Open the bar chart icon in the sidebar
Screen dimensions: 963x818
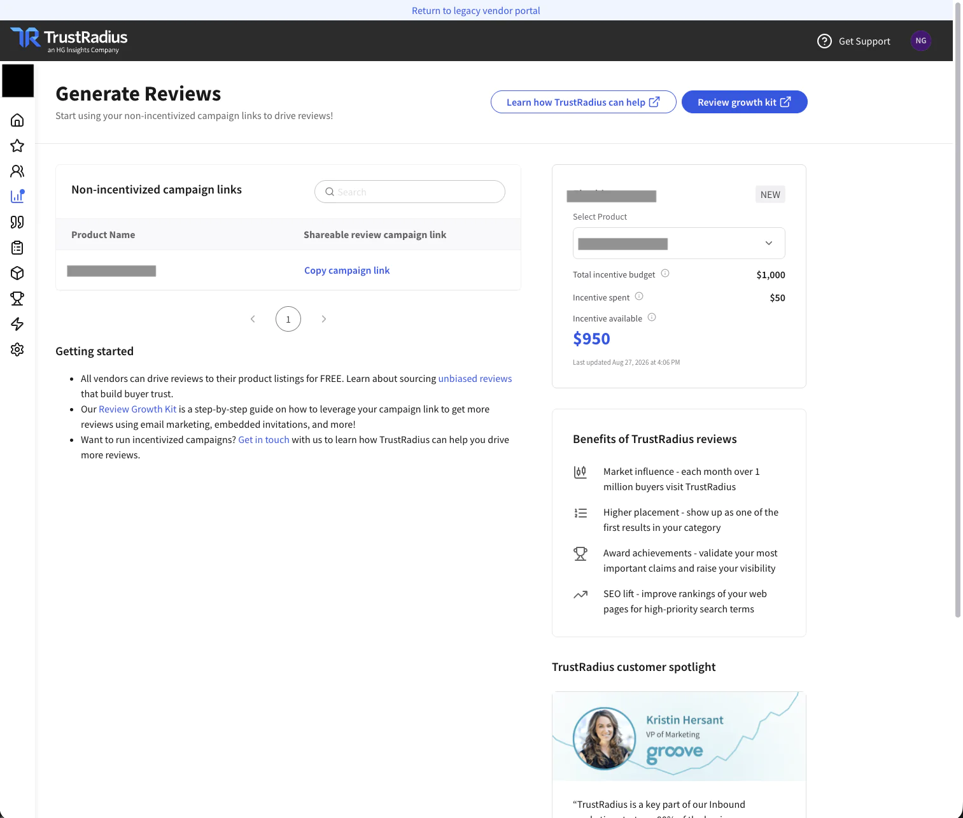tap(17, 197)
